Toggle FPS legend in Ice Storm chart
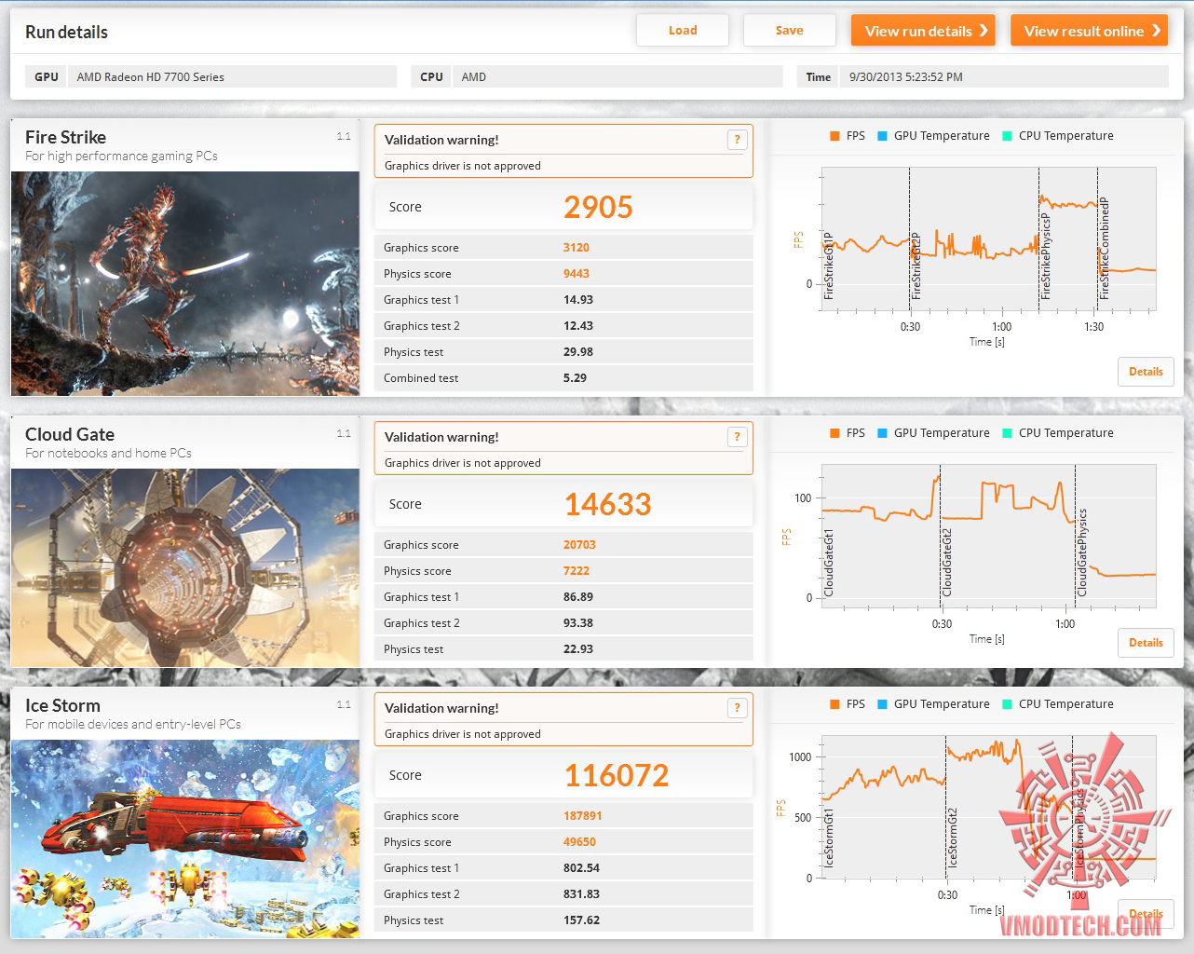The height and width of the screenshot is (954, 1194). [x=848, y=704]
